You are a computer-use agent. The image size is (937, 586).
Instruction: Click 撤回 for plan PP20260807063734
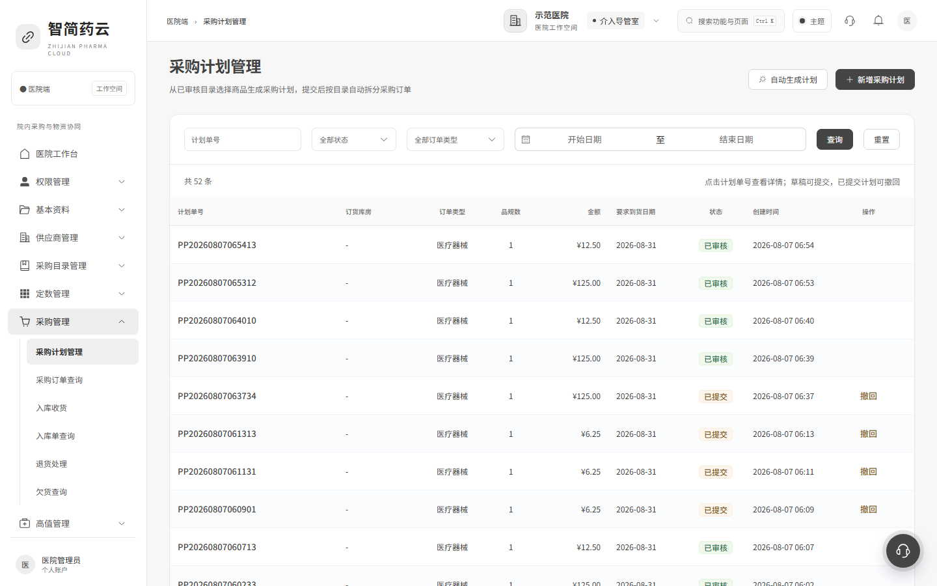pyautogui.click(x=869, y=396)
